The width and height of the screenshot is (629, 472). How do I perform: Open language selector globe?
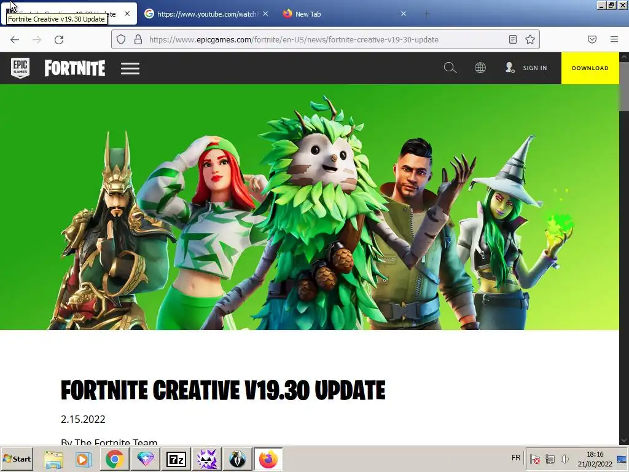pyautogui.click(x=480, y=68)
